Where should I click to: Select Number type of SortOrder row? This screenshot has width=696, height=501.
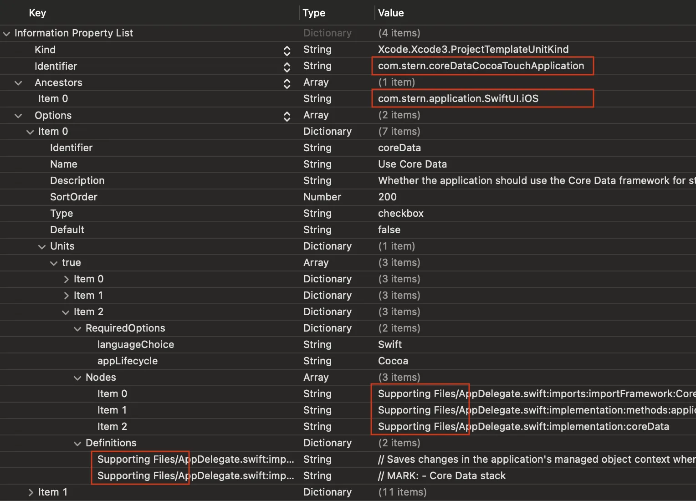322,197
